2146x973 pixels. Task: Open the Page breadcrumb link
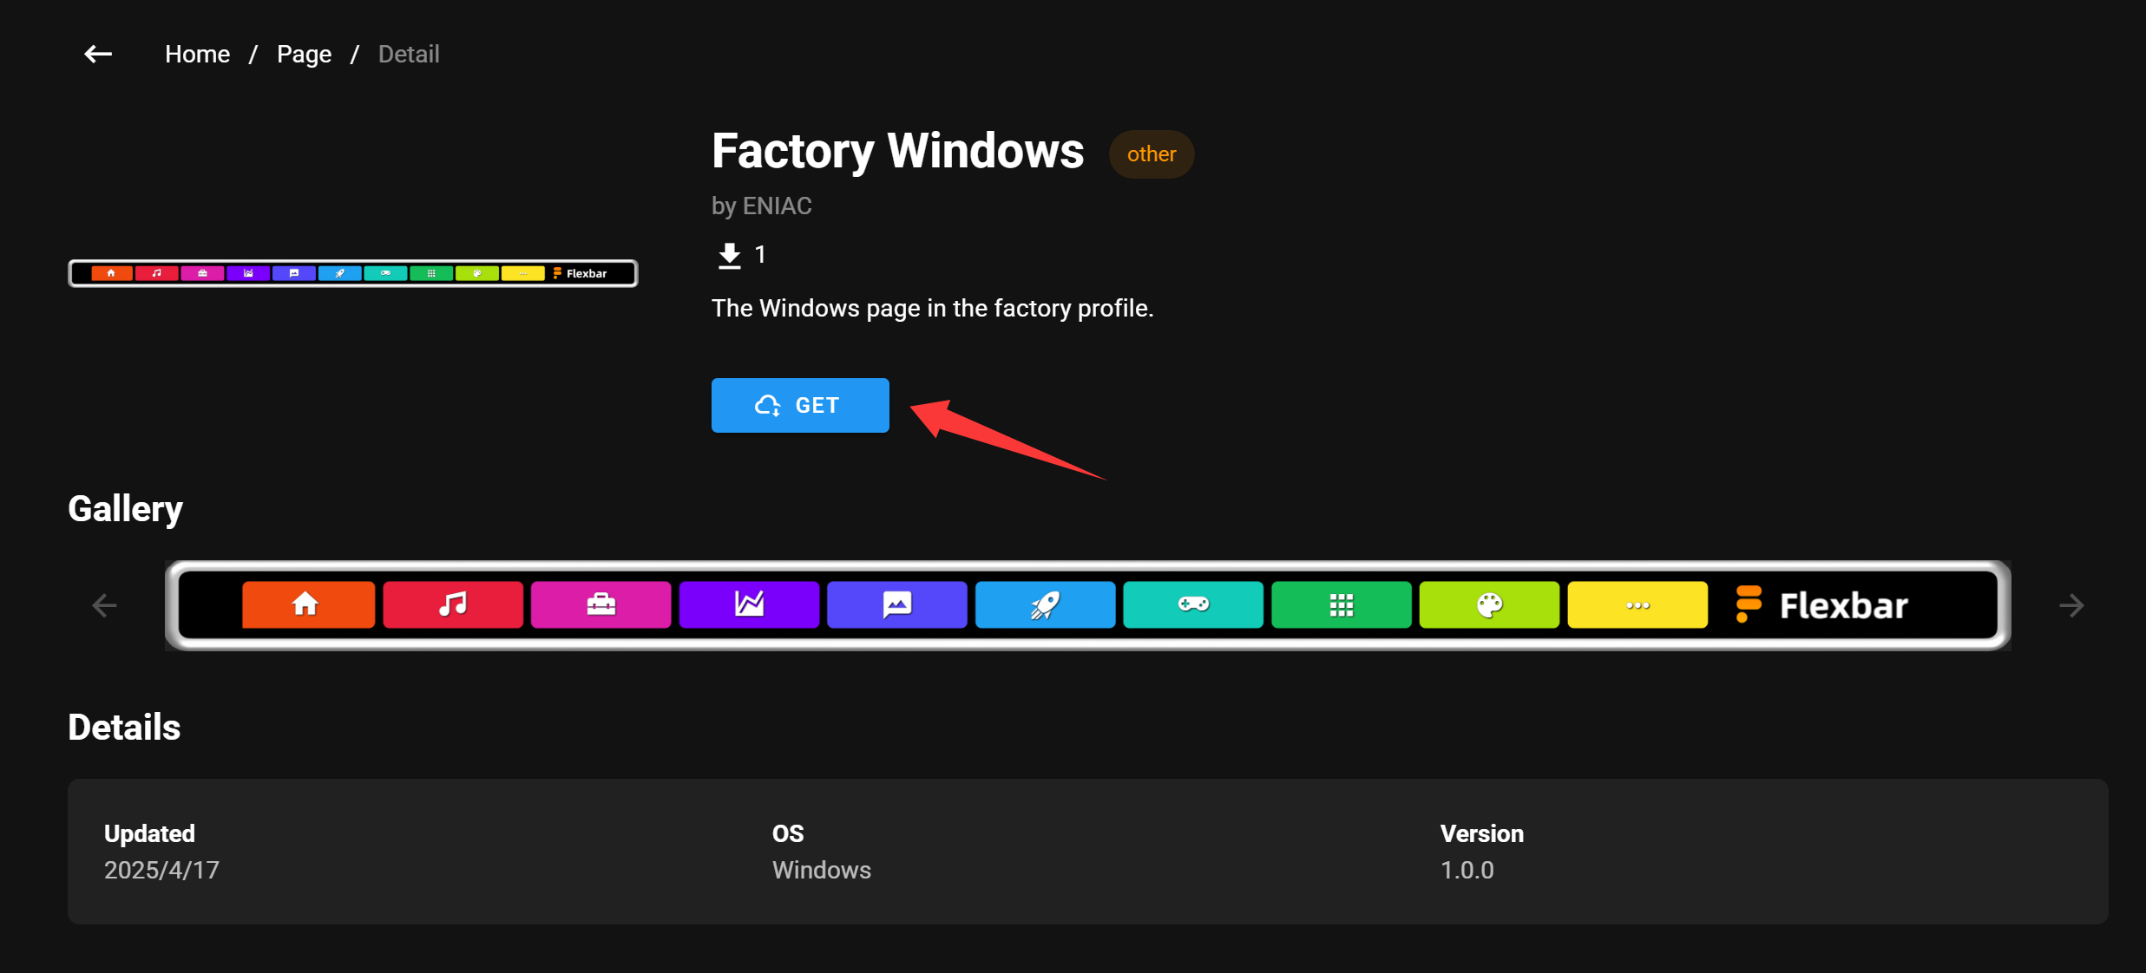tap(304, 54)
